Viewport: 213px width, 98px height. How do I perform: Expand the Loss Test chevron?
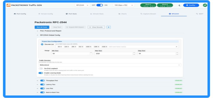pyautogui.click(x=38, y=88)
